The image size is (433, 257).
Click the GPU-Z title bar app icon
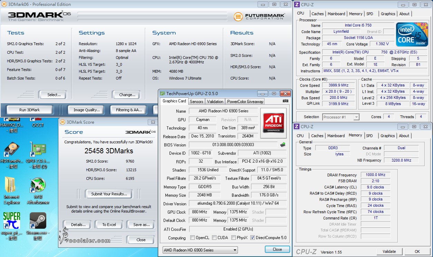[x=162, y=93]
